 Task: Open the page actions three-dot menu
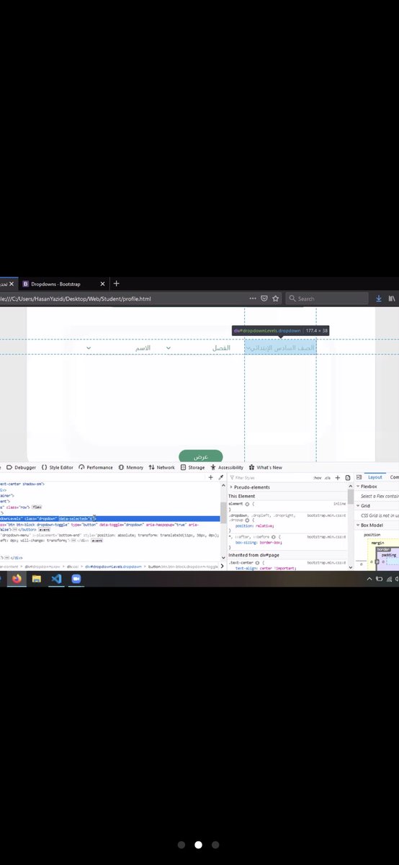tap(253, 298)
